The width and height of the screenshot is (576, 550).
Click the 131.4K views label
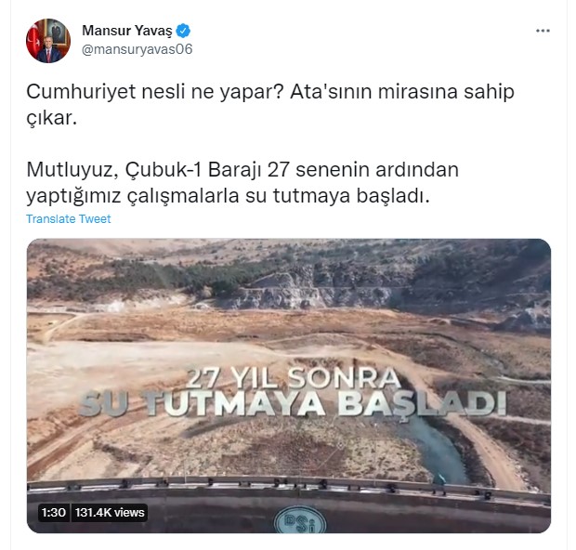110,513
